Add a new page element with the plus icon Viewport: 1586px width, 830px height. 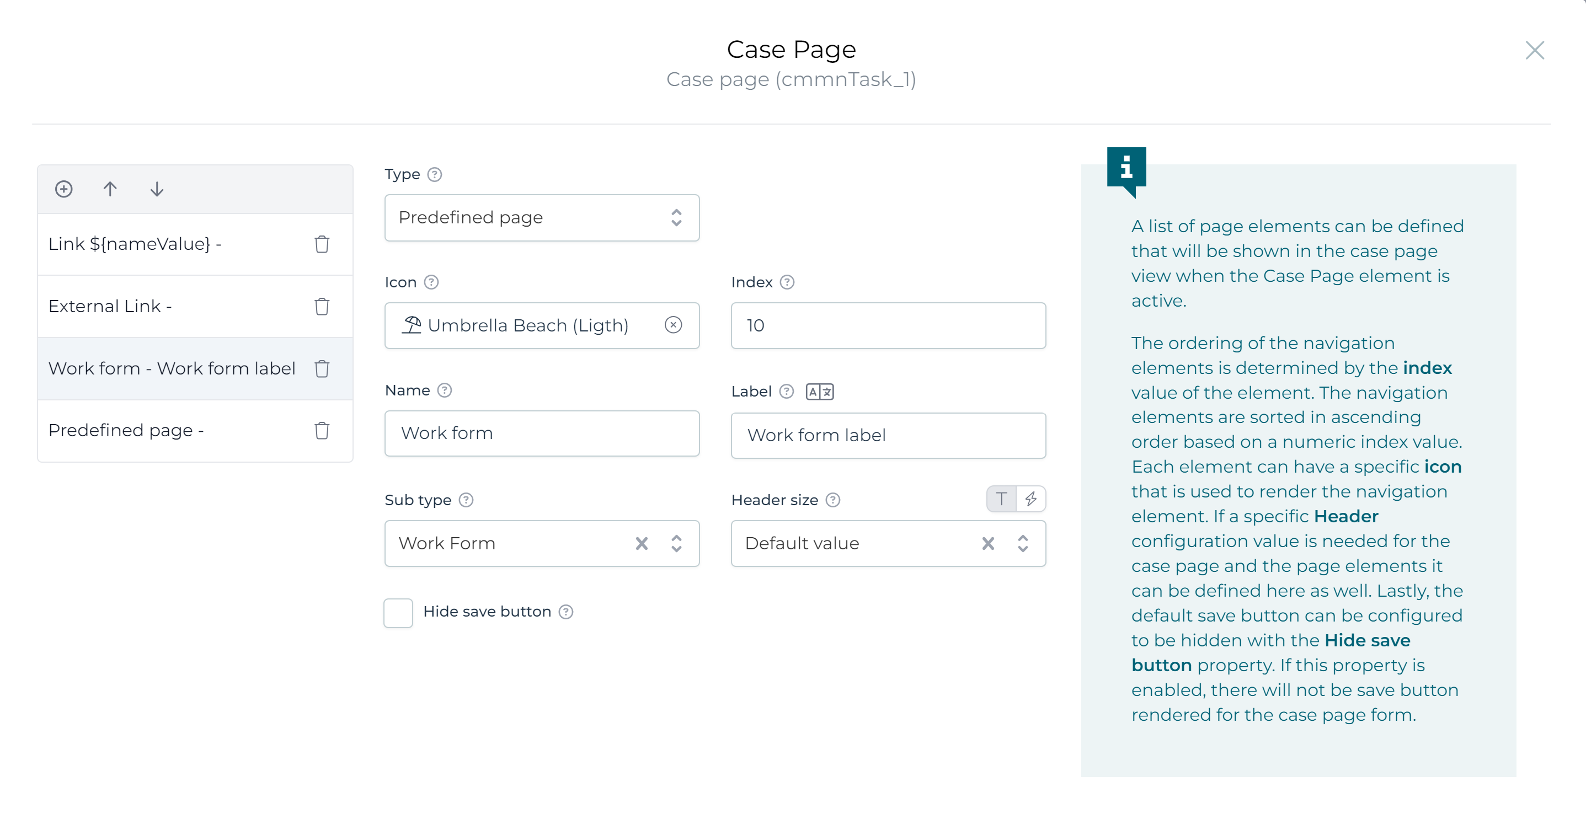coord(63,189)
